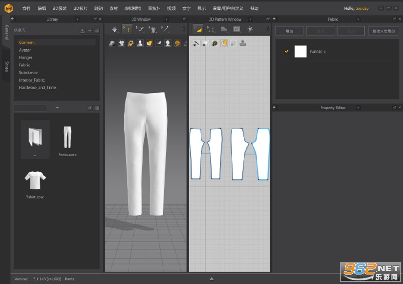Toggle the orange ring display icon in 3D view

[x=131, y=43]
